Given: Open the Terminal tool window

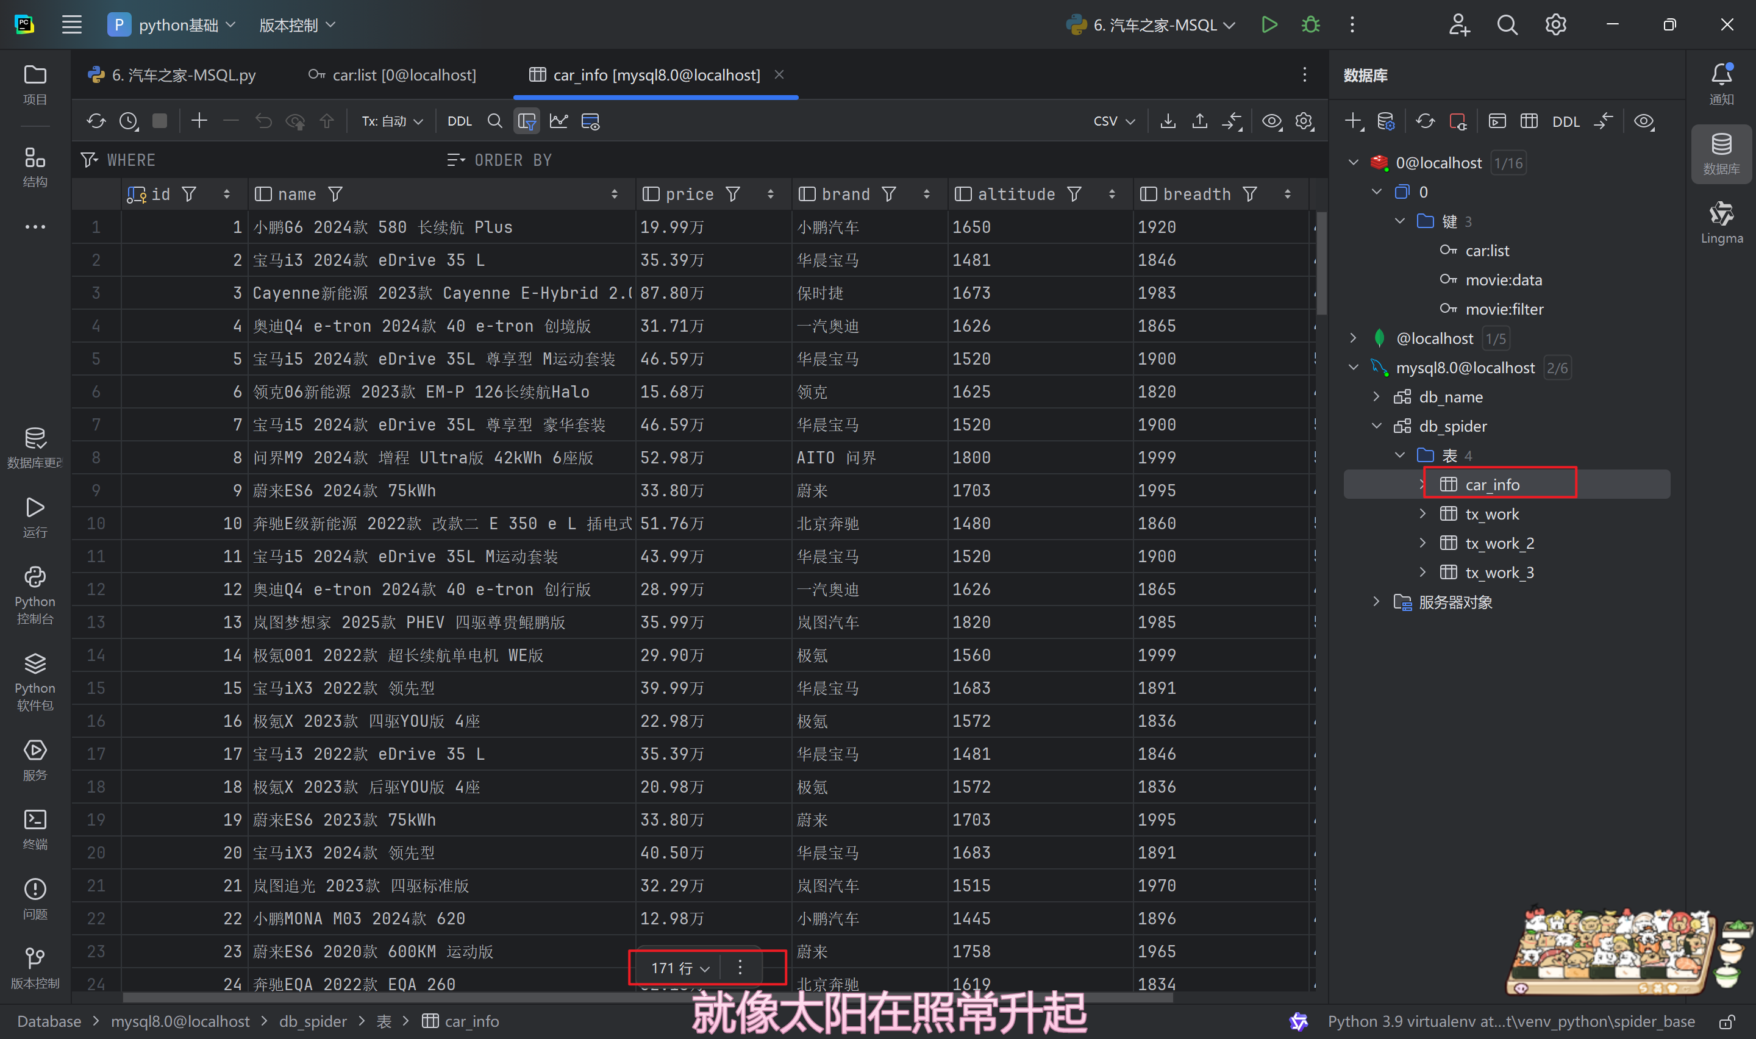Looking at the screenshot, I should (35, 829).
